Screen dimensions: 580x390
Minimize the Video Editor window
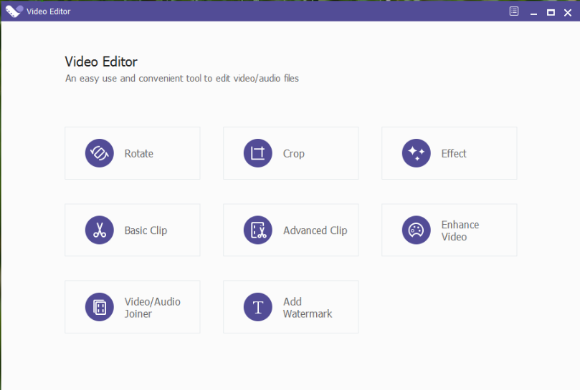[533, 13]
